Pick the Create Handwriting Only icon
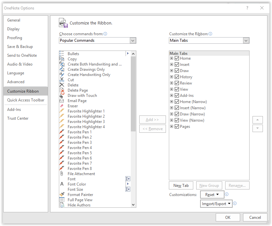Image resolution: width=272 pixels, height=226 pixels. [x=62, y=74]
